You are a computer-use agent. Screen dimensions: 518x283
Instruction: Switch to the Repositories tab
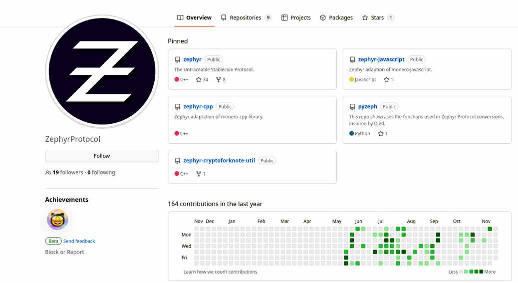click(x=246, y=17)
